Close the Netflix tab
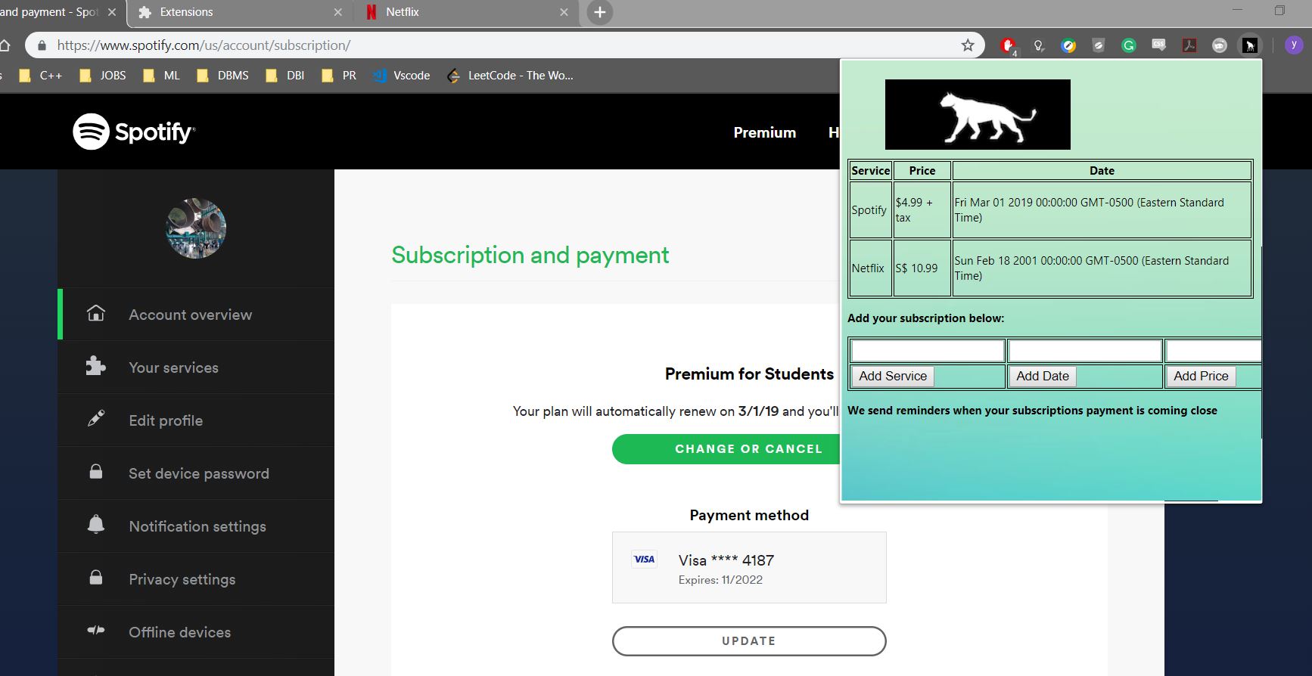The height and width of the screenshot is (676, 1312). [x=564, y=12]
